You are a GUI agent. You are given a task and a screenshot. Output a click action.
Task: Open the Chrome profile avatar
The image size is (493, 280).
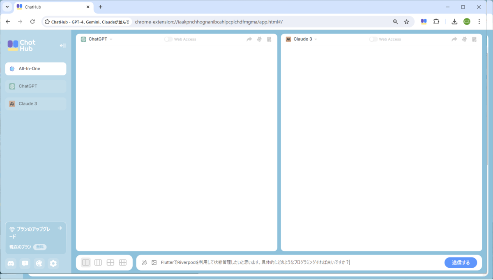click(467, 22)
